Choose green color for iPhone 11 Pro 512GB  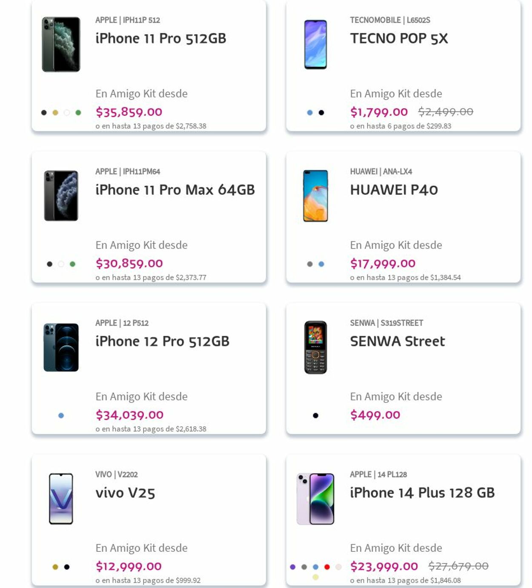click(78, 113)
